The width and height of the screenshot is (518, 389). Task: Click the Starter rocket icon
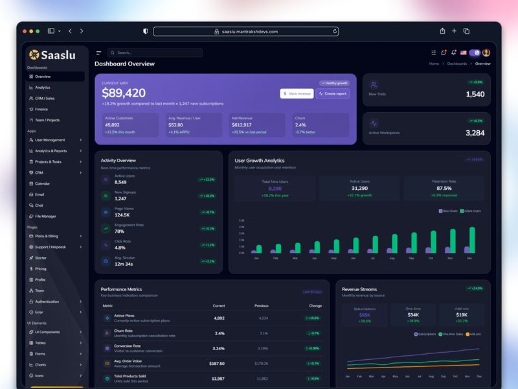(x=31, y=258)
